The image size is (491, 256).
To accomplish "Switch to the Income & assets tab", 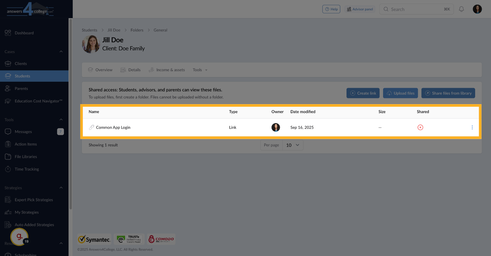I will click(171, 70).
